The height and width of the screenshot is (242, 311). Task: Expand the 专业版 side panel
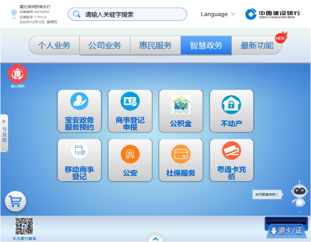[4, 133]
